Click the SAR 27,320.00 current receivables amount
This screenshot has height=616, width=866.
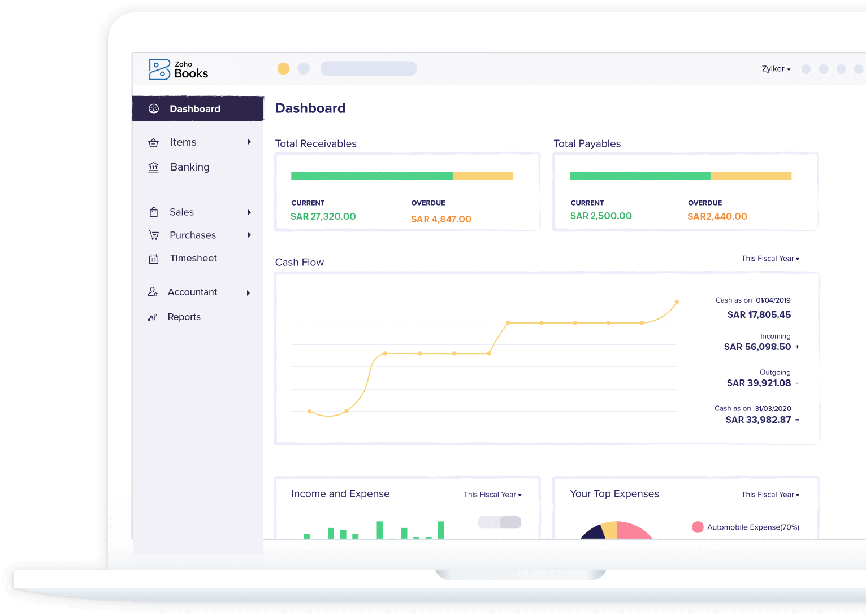click(323, 216)
